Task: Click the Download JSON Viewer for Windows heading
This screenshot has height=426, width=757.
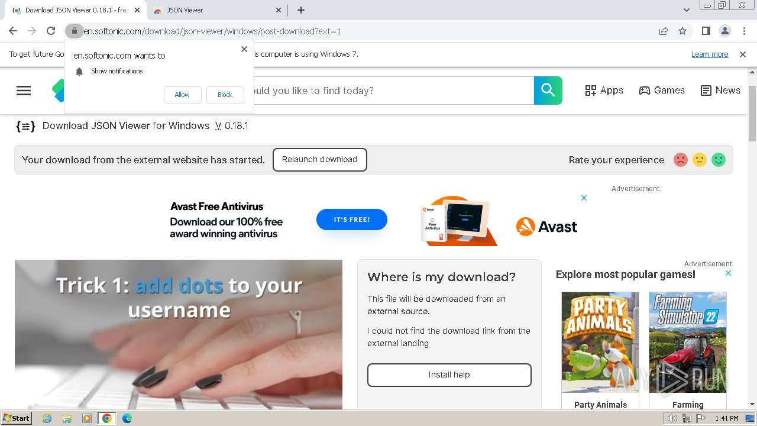Action: click(145, 125)
